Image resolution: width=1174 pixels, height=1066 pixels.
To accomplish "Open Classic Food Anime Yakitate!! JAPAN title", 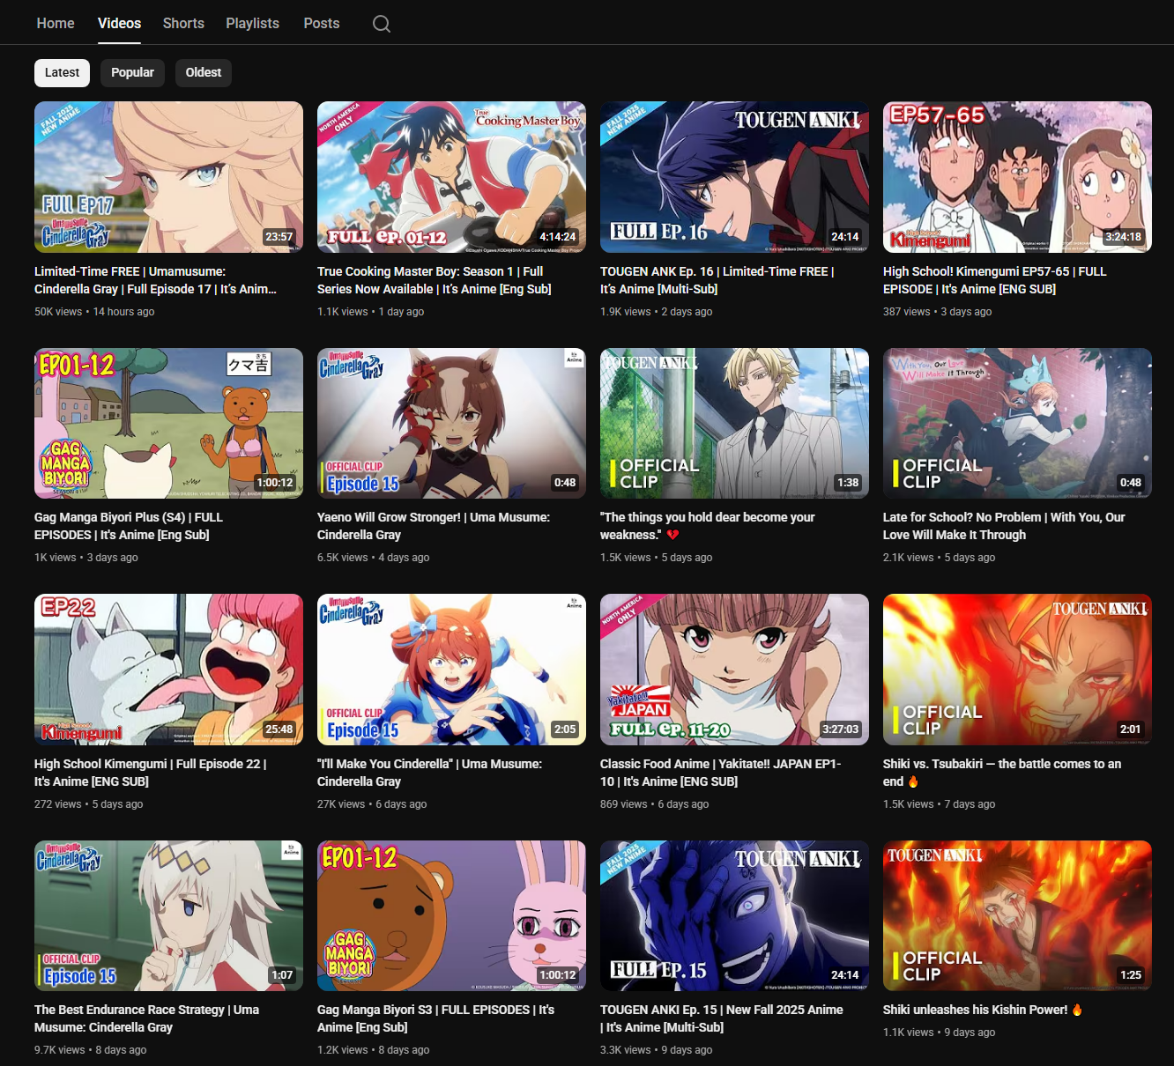I will pyautogui.click(x=721, y=773).
